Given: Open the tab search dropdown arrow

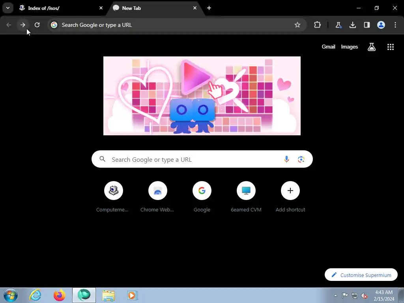Looking at the screenshot, I should pyautogui.click(x=8, y=8).
